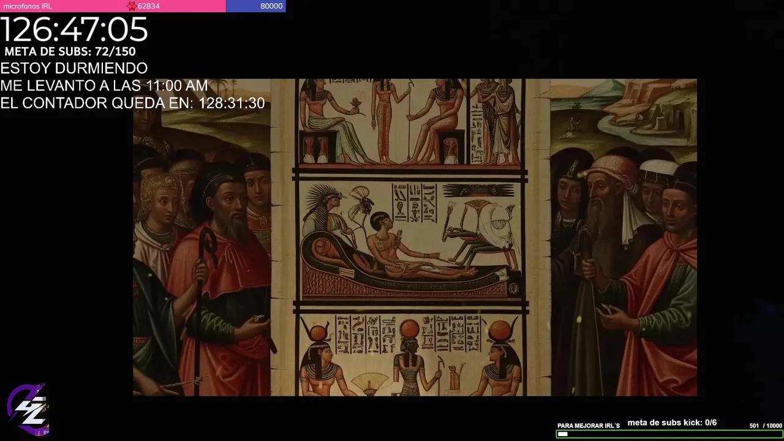The image size is (784, 441).
Task: Click the Egyptian papyrus video frame
Action: tap(415, 237)
